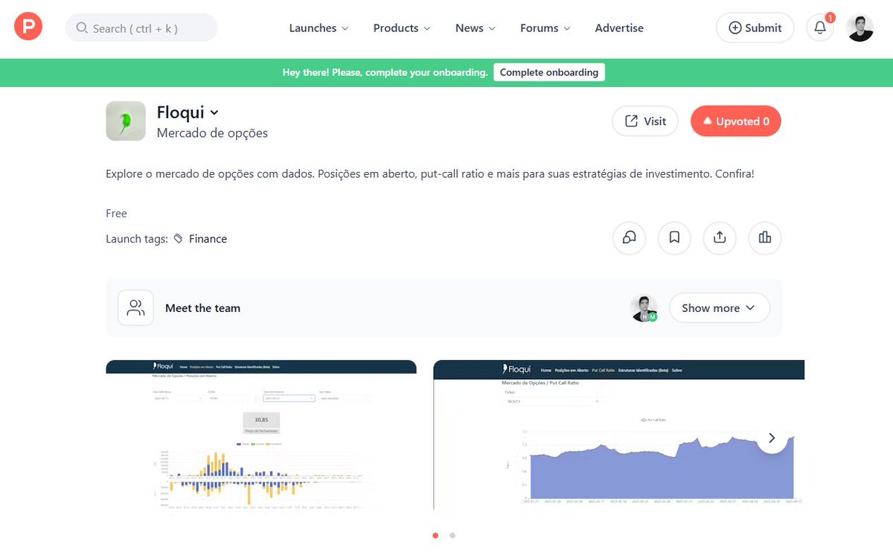Open the Posições em Aberto screenshot
This screenshot has width=893, height=556.
[x=261, y=435]
